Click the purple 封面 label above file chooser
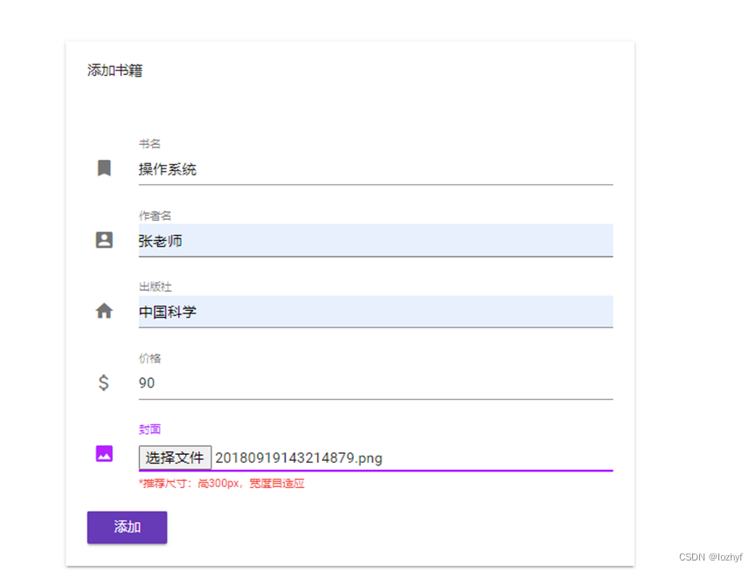 click(x=149, y=429)
